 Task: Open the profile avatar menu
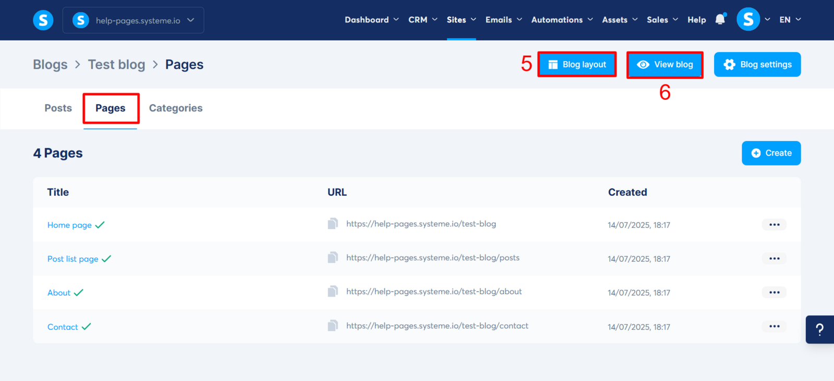[x=748, y=19]
